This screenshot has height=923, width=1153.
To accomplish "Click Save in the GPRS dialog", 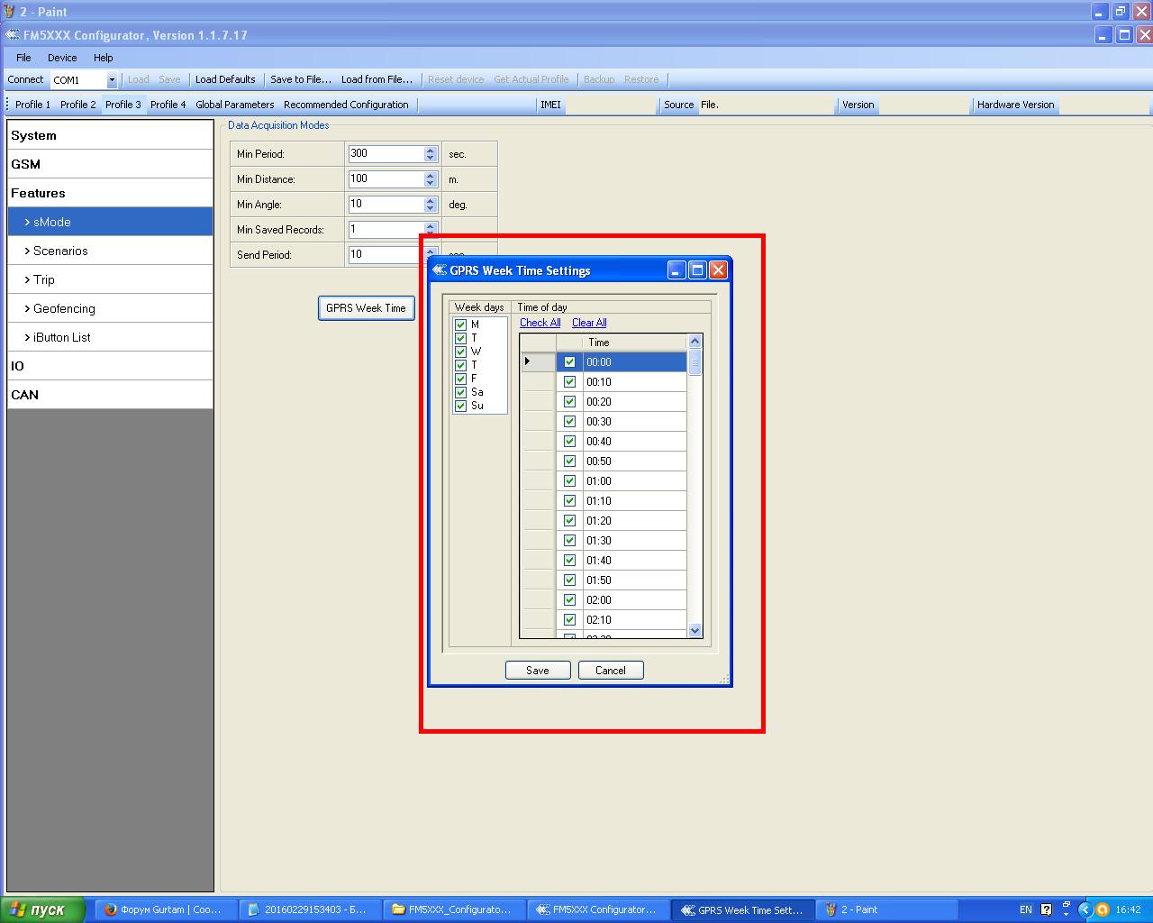I will click(x=537, y=670).
